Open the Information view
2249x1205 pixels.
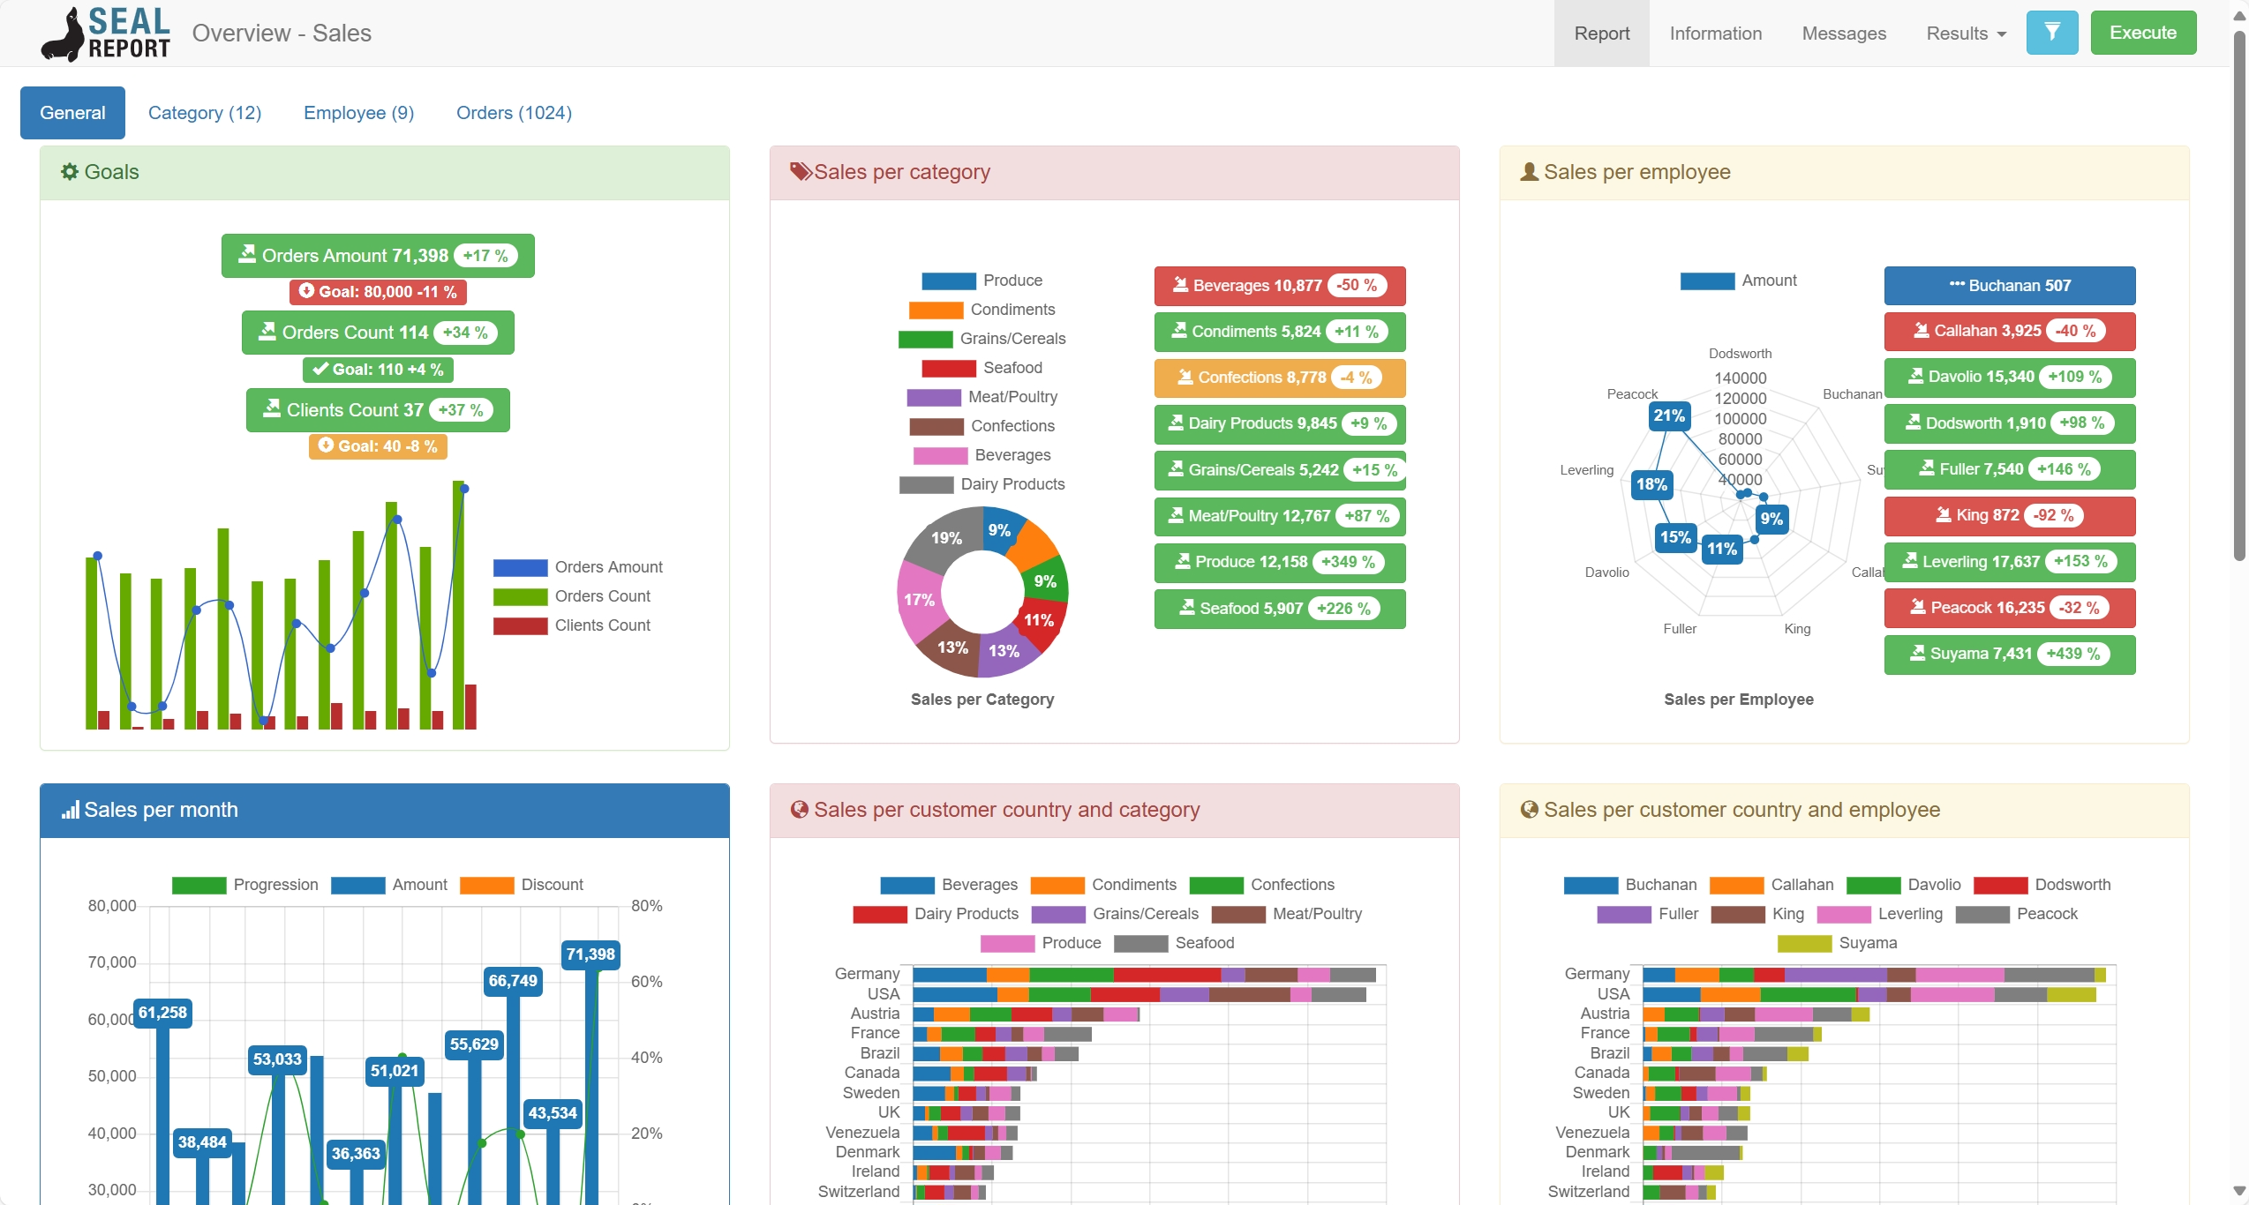click(x=1715, y=34)
